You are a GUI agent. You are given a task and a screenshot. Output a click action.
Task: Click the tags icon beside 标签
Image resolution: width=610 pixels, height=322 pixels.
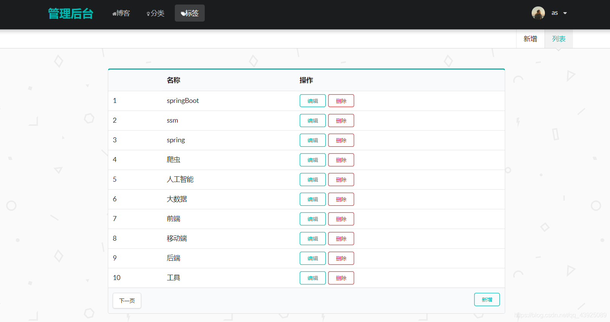pyautogui.click(x=183, y=14)
